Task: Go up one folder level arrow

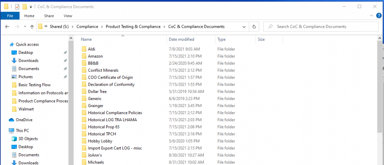Action: click(x=32, y=27)
